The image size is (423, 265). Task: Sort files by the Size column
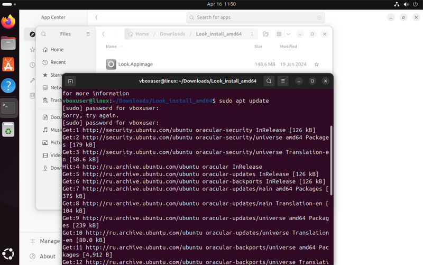coord(258,47)
